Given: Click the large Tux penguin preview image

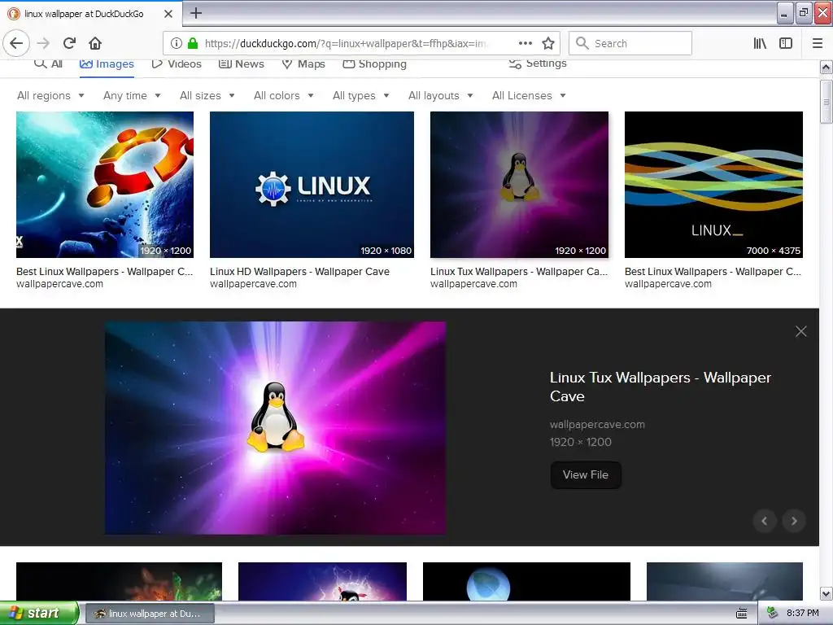Looking at the screenshot, I should tap(275, 428).
